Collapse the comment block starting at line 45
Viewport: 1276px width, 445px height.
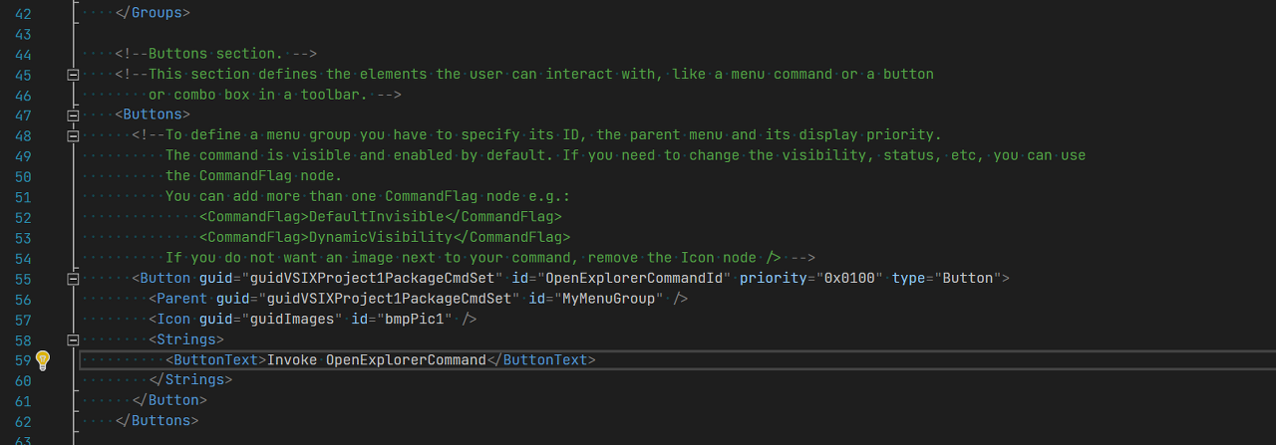click(x=72, y=75)
